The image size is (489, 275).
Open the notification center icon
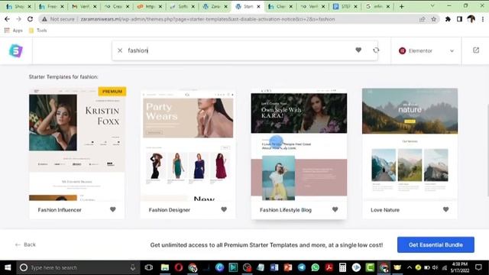pos(479,267)
